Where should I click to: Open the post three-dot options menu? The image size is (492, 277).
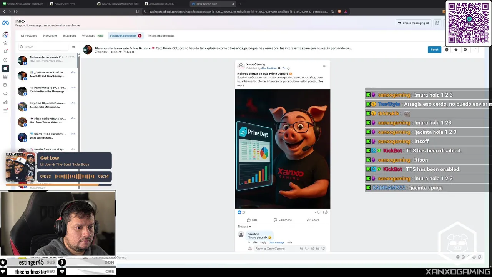[324, 66]
